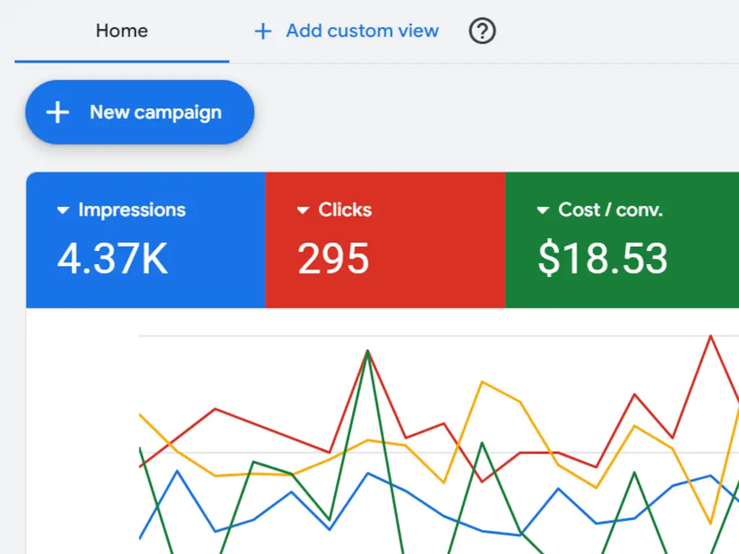The image size is (739, 554).
Task: Expand the Clicks metric dropdown arrow
Action: pyautogui.click(x=302, y=210)
